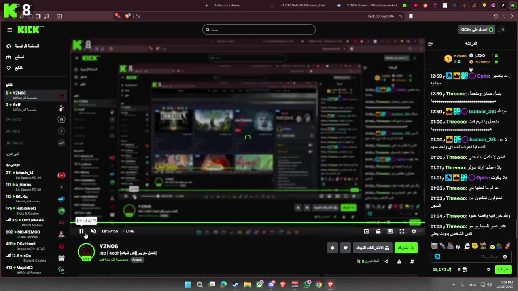Open recommended channel OutLaw444

point(36,222)
